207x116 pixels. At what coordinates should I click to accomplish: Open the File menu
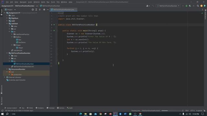pyautogui.click(x=7, y=2)
